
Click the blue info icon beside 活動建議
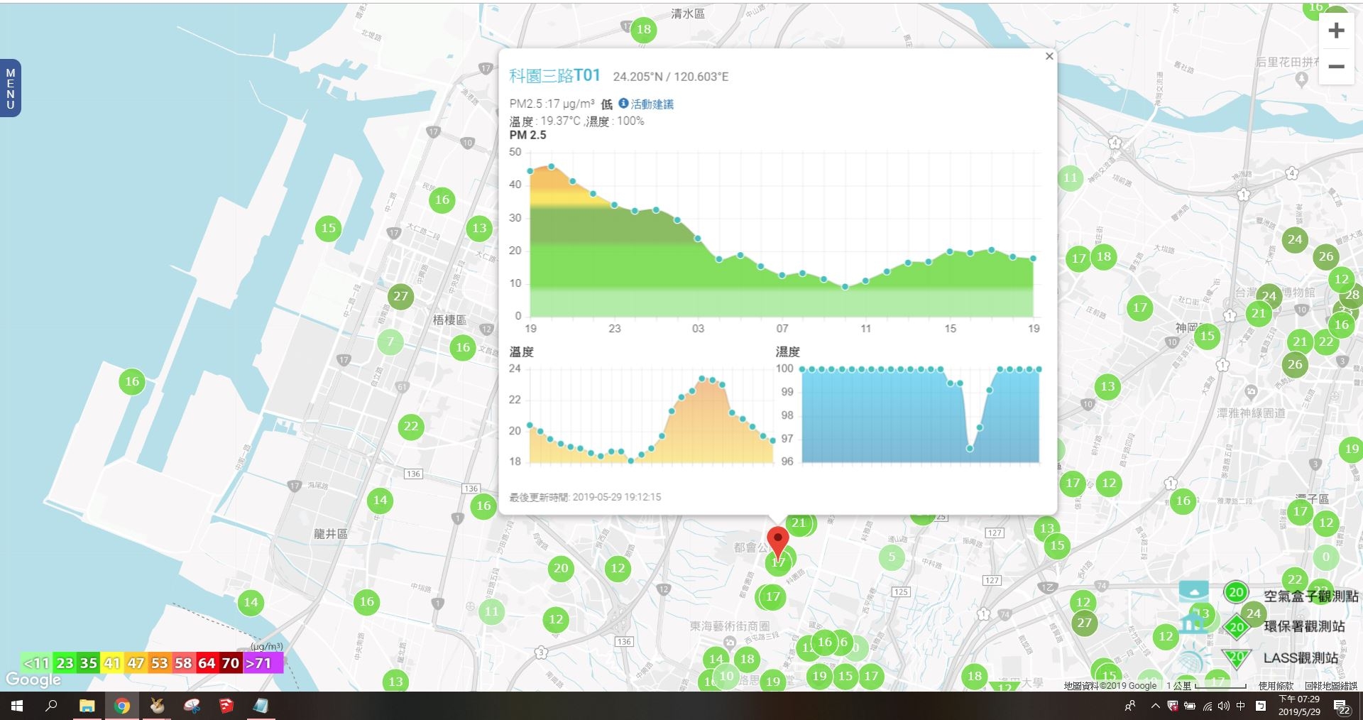(623, 104)
